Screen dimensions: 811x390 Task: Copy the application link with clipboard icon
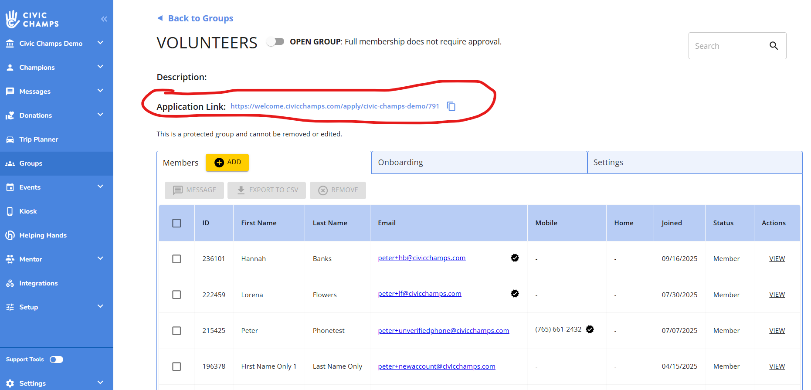tap(451, 106)
